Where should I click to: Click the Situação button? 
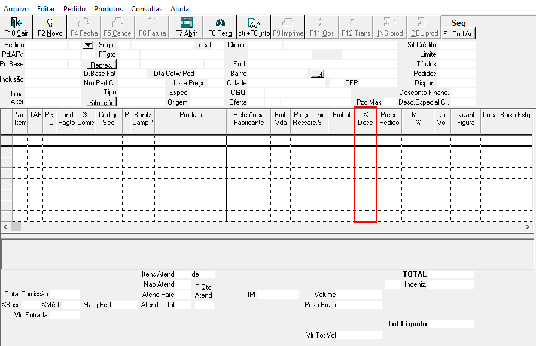(x=102, y=102)
